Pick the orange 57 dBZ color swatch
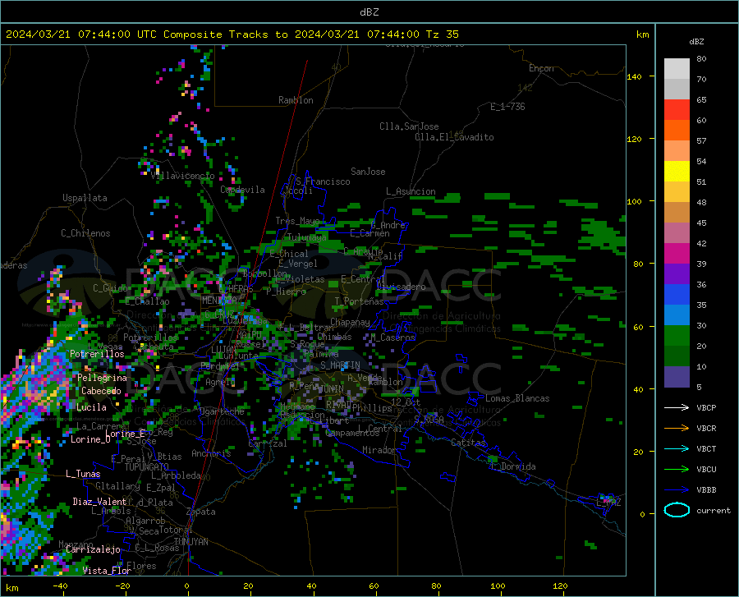 [x=677, y=131]
